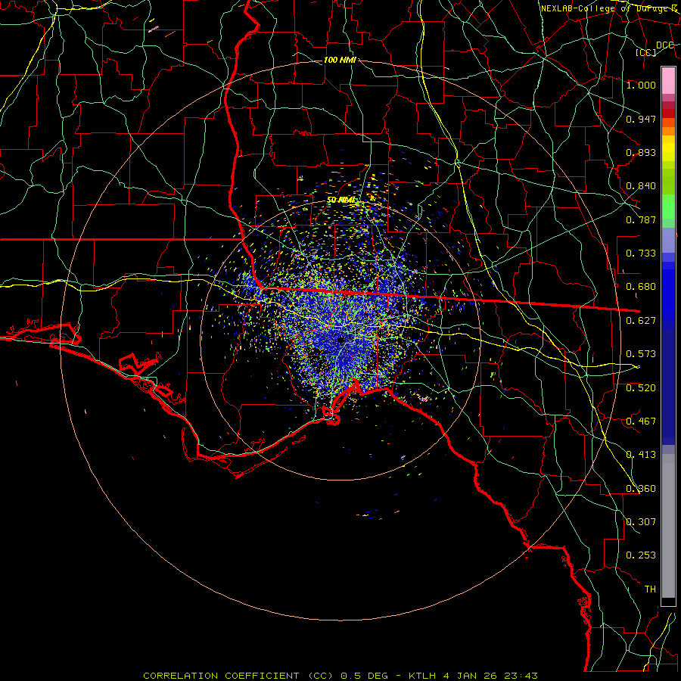Pick the pink segment at the color bar top
The image size is (681, 681).
pyautogui.click(x=668, y=80)
